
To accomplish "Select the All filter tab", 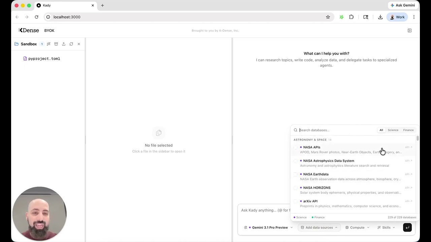I will click(x=381, y=130).
